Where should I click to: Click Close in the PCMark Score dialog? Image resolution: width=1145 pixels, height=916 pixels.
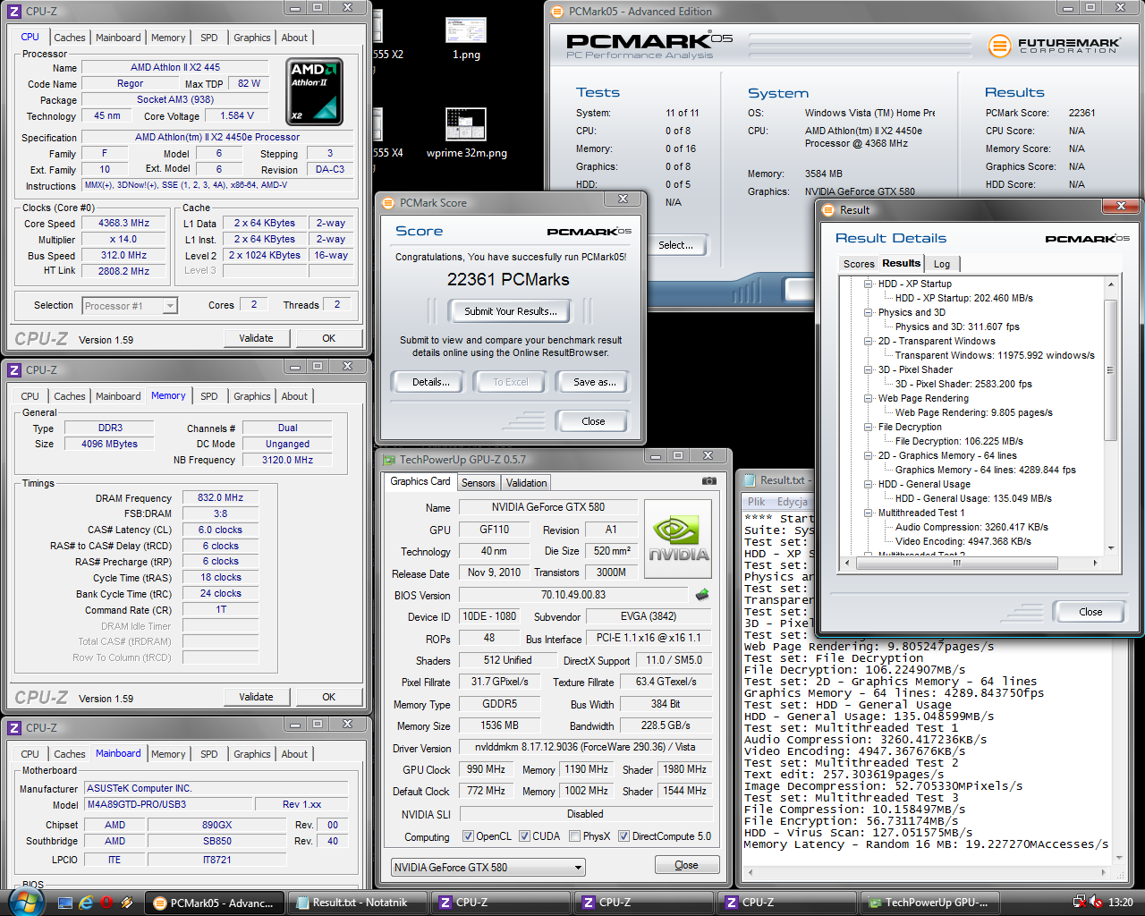pyautogui.click(x=593, y=421)
